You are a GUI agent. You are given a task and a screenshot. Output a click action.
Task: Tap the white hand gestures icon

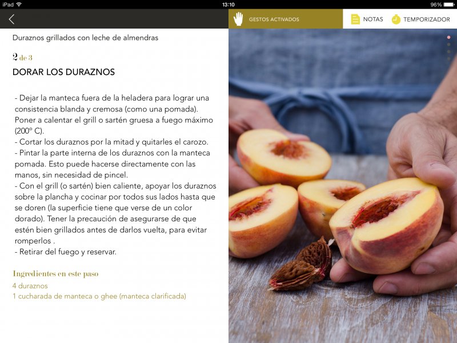(238, 19)
